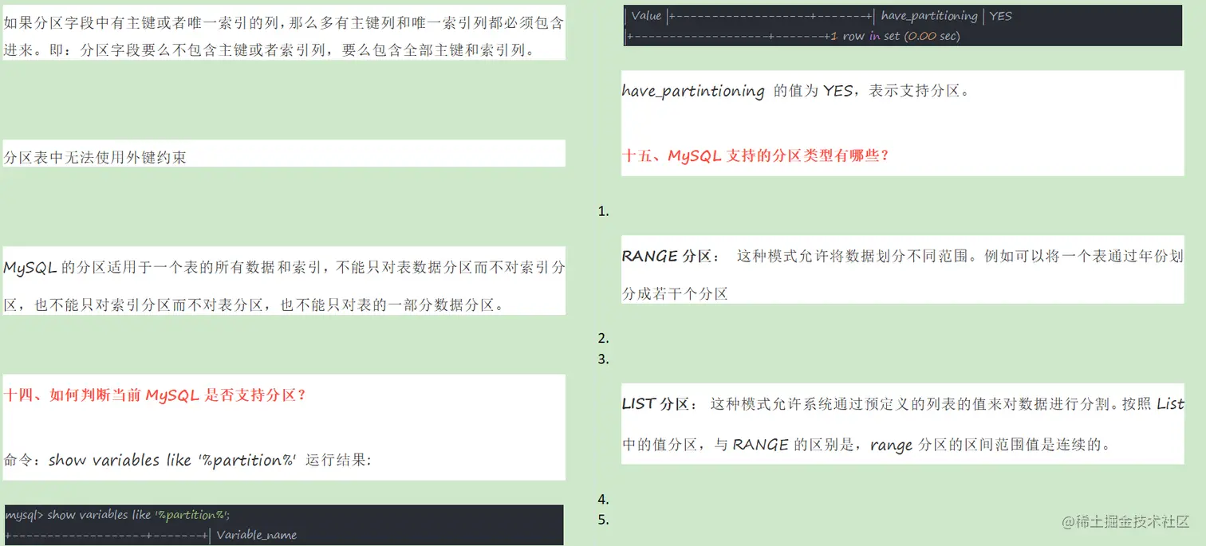Select the LIST 分区 description block

pos(901,424)
